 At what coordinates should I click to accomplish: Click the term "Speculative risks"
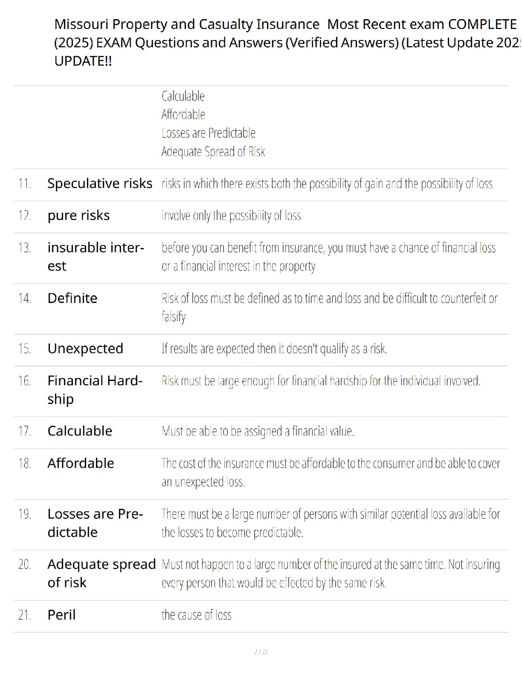100,183
